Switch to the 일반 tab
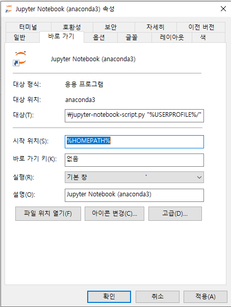The height and width of the screenshot is (307, 231). 22,37
